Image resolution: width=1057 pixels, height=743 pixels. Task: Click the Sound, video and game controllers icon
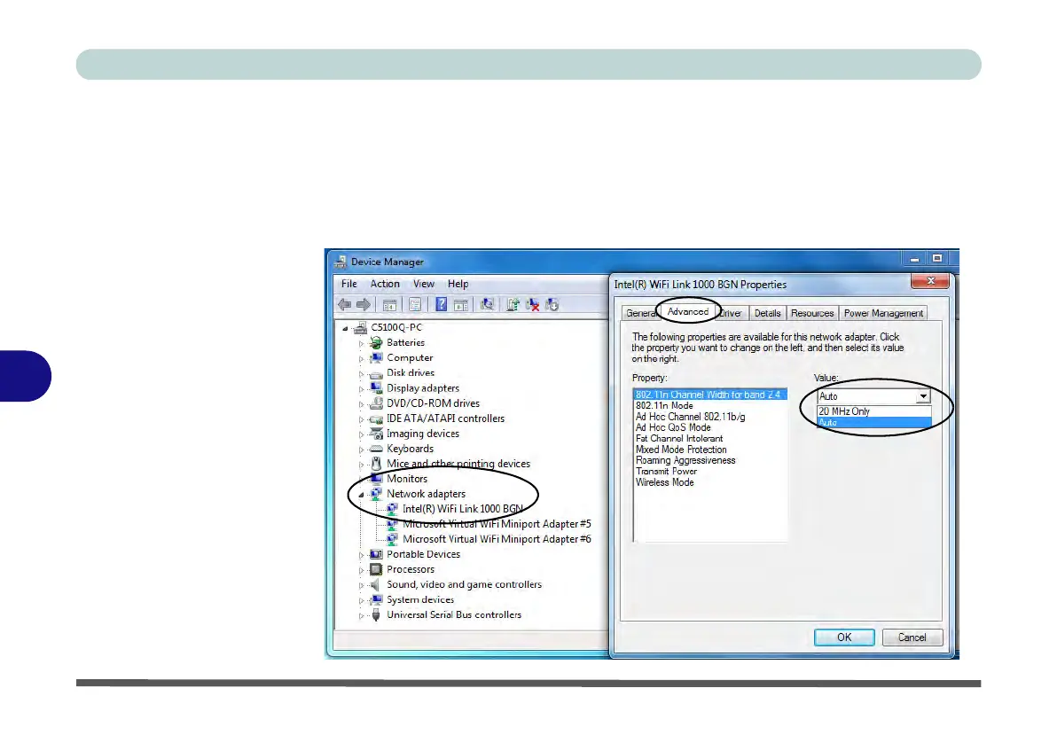pos(376,584)
